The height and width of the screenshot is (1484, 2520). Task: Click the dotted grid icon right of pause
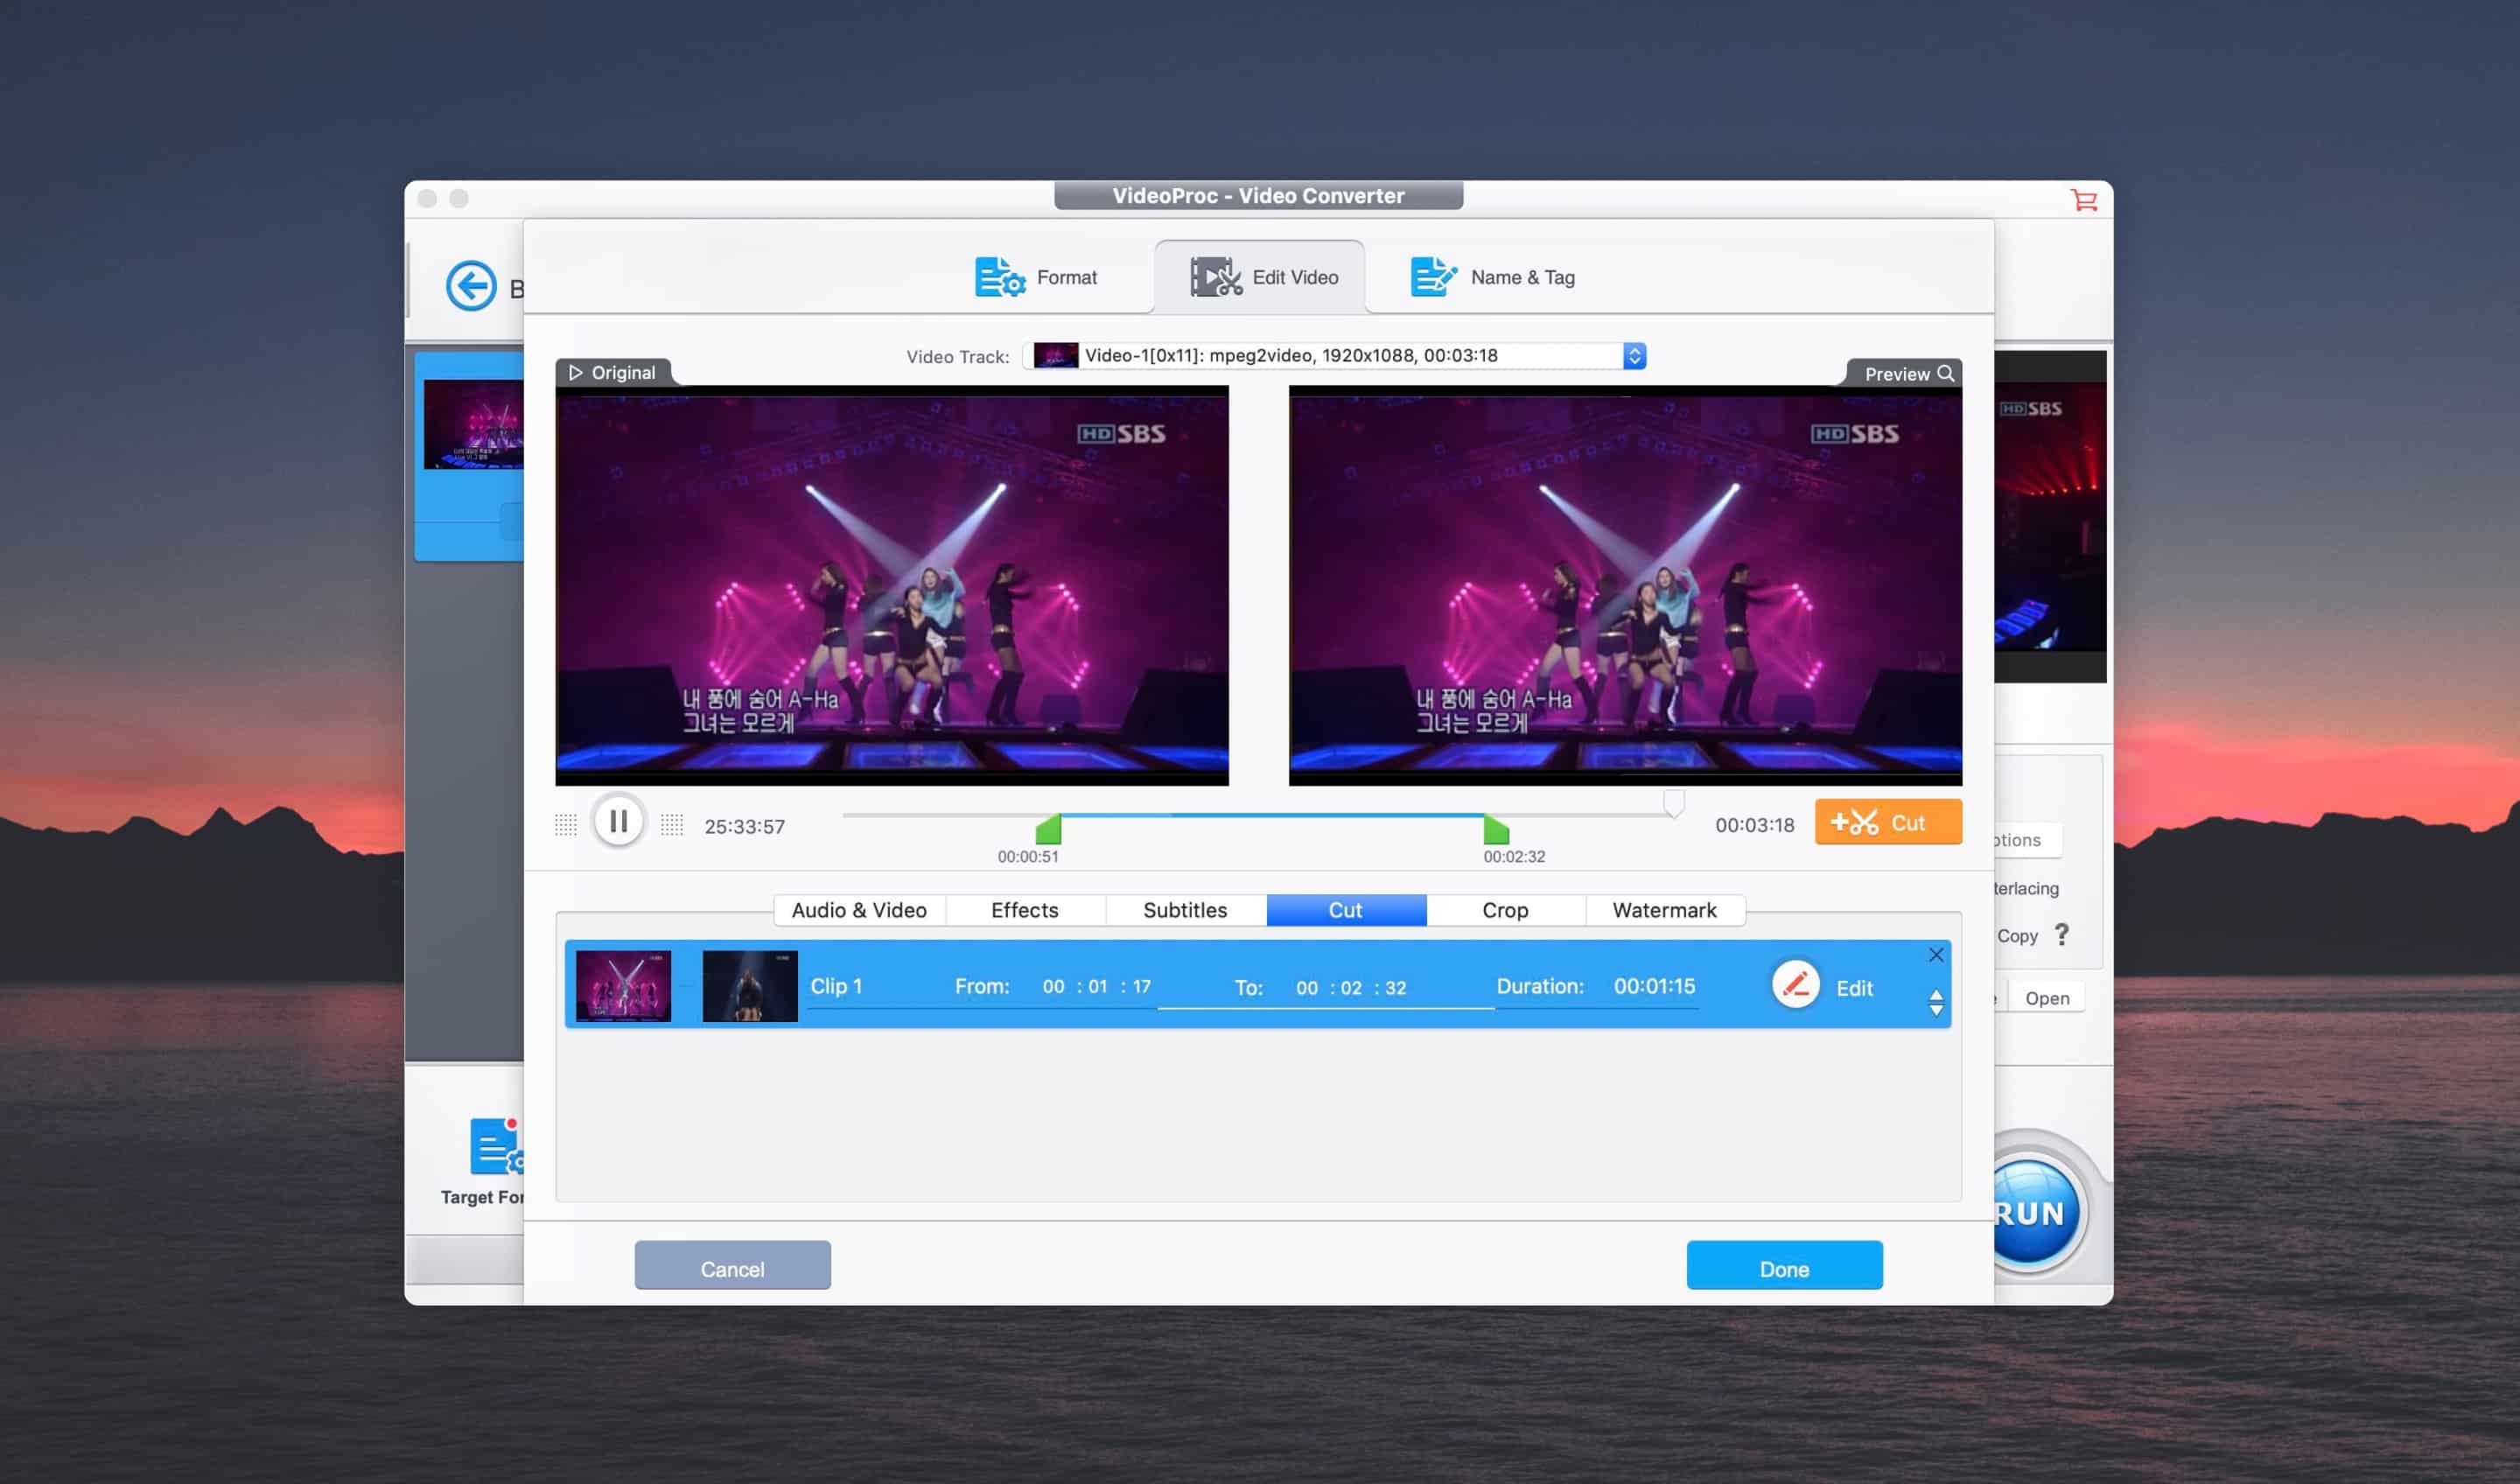click(x=672, y=825)
